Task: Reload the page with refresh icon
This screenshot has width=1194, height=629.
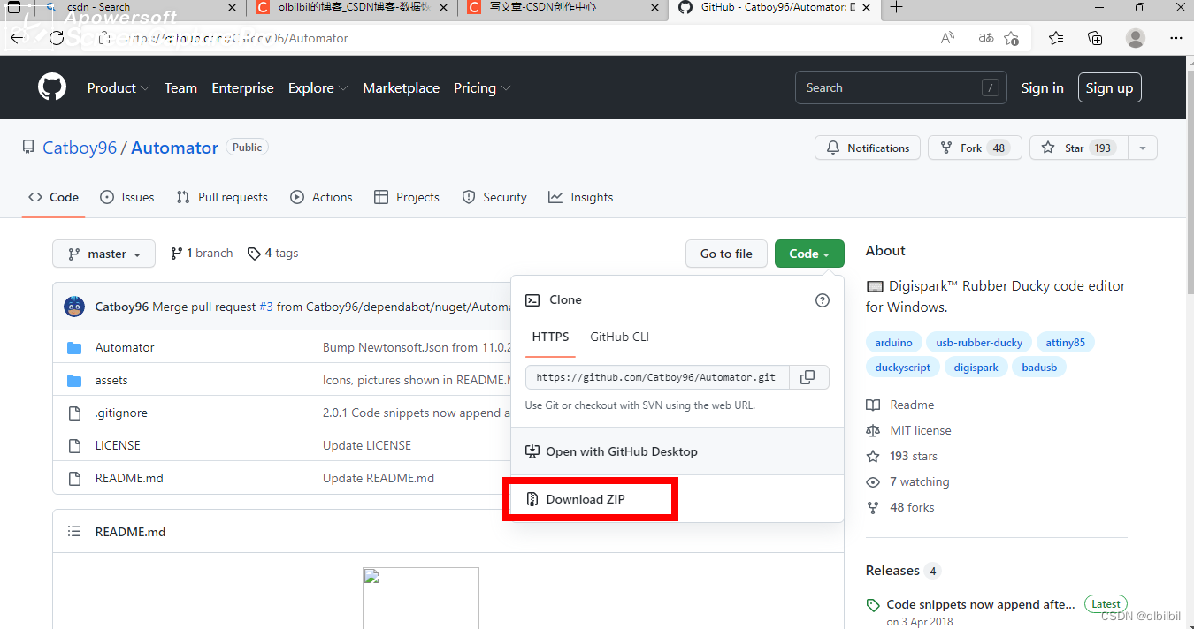Action: pos(57,38)
